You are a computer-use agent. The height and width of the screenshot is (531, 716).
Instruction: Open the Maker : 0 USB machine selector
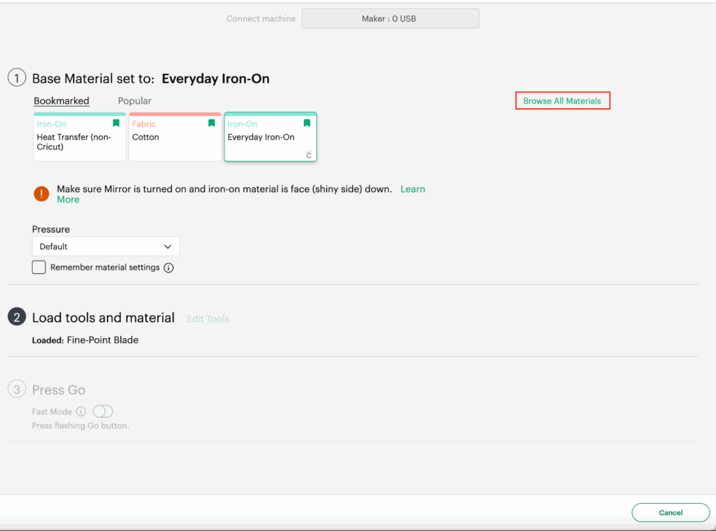pyautogui.click(x=390, y=19)
